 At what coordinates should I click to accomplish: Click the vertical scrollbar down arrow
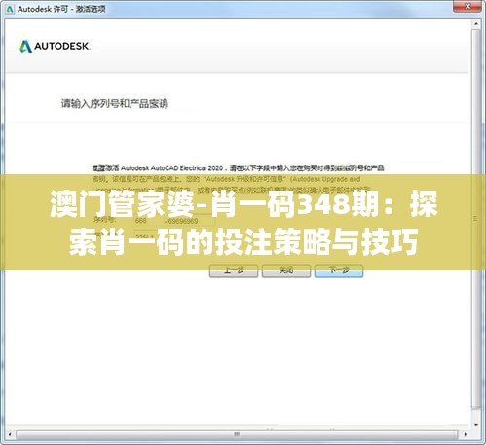(x=476, y=425)
